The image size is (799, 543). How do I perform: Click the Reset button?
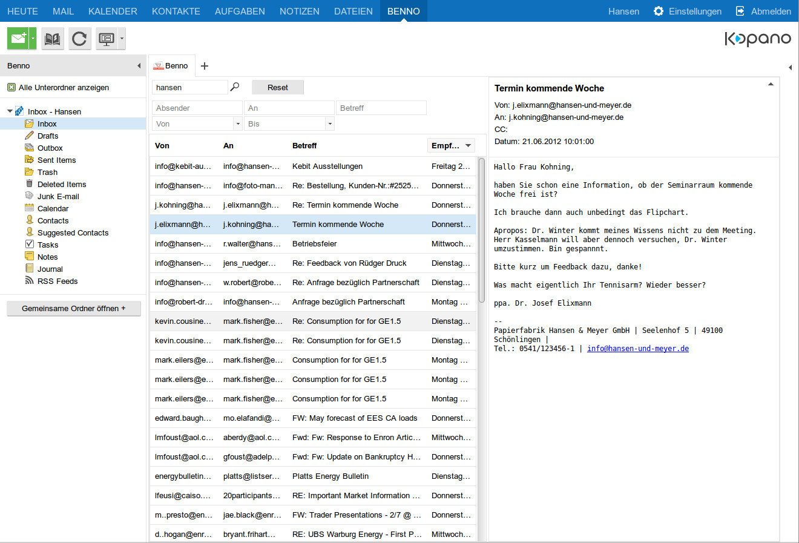(277, 87)
